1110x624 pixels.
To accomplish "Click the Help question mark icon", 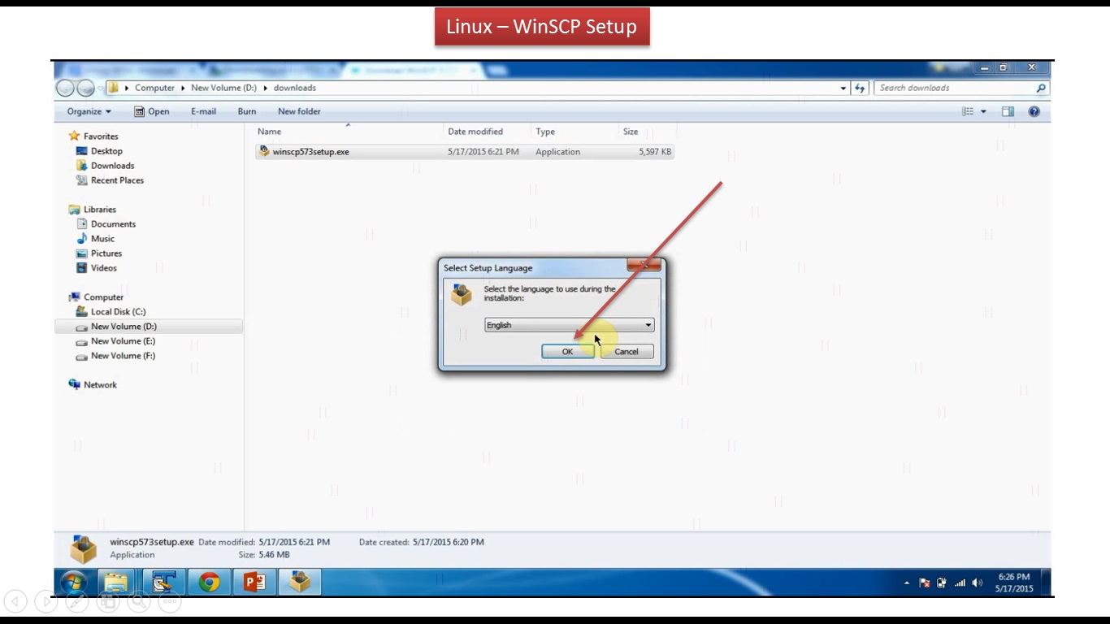I will (x=1034, y=111).
